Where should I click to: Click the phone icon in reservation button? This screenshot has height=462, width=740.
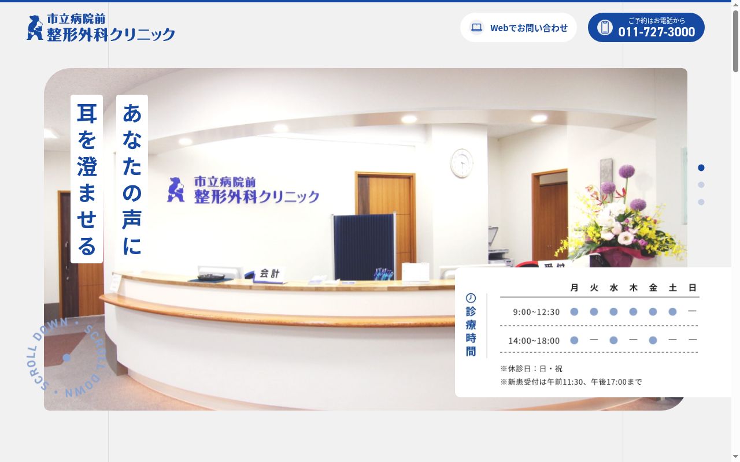point(605,27)
